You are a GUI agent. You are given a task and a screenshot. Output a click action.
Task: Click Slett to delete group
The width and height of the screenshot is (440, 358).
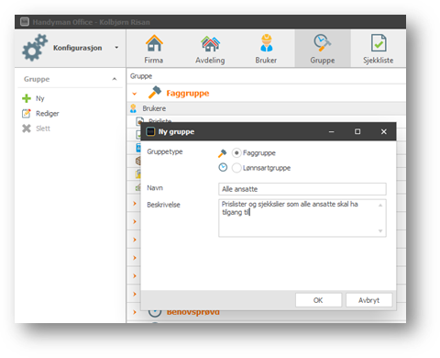click(43, 129)
